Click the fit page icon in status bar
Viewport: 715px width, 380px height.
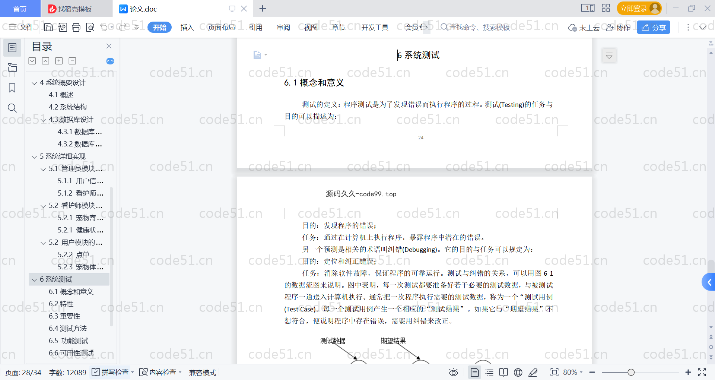(x=554, y=372)
